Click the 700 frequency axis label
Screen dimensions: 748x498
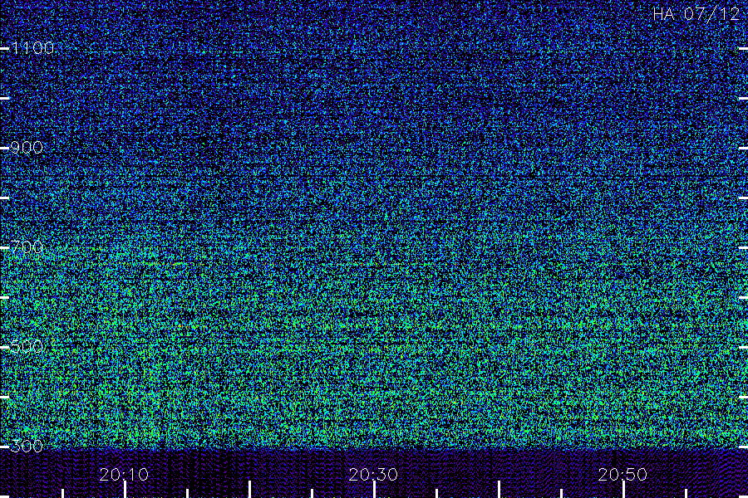[x=27, y=247]
